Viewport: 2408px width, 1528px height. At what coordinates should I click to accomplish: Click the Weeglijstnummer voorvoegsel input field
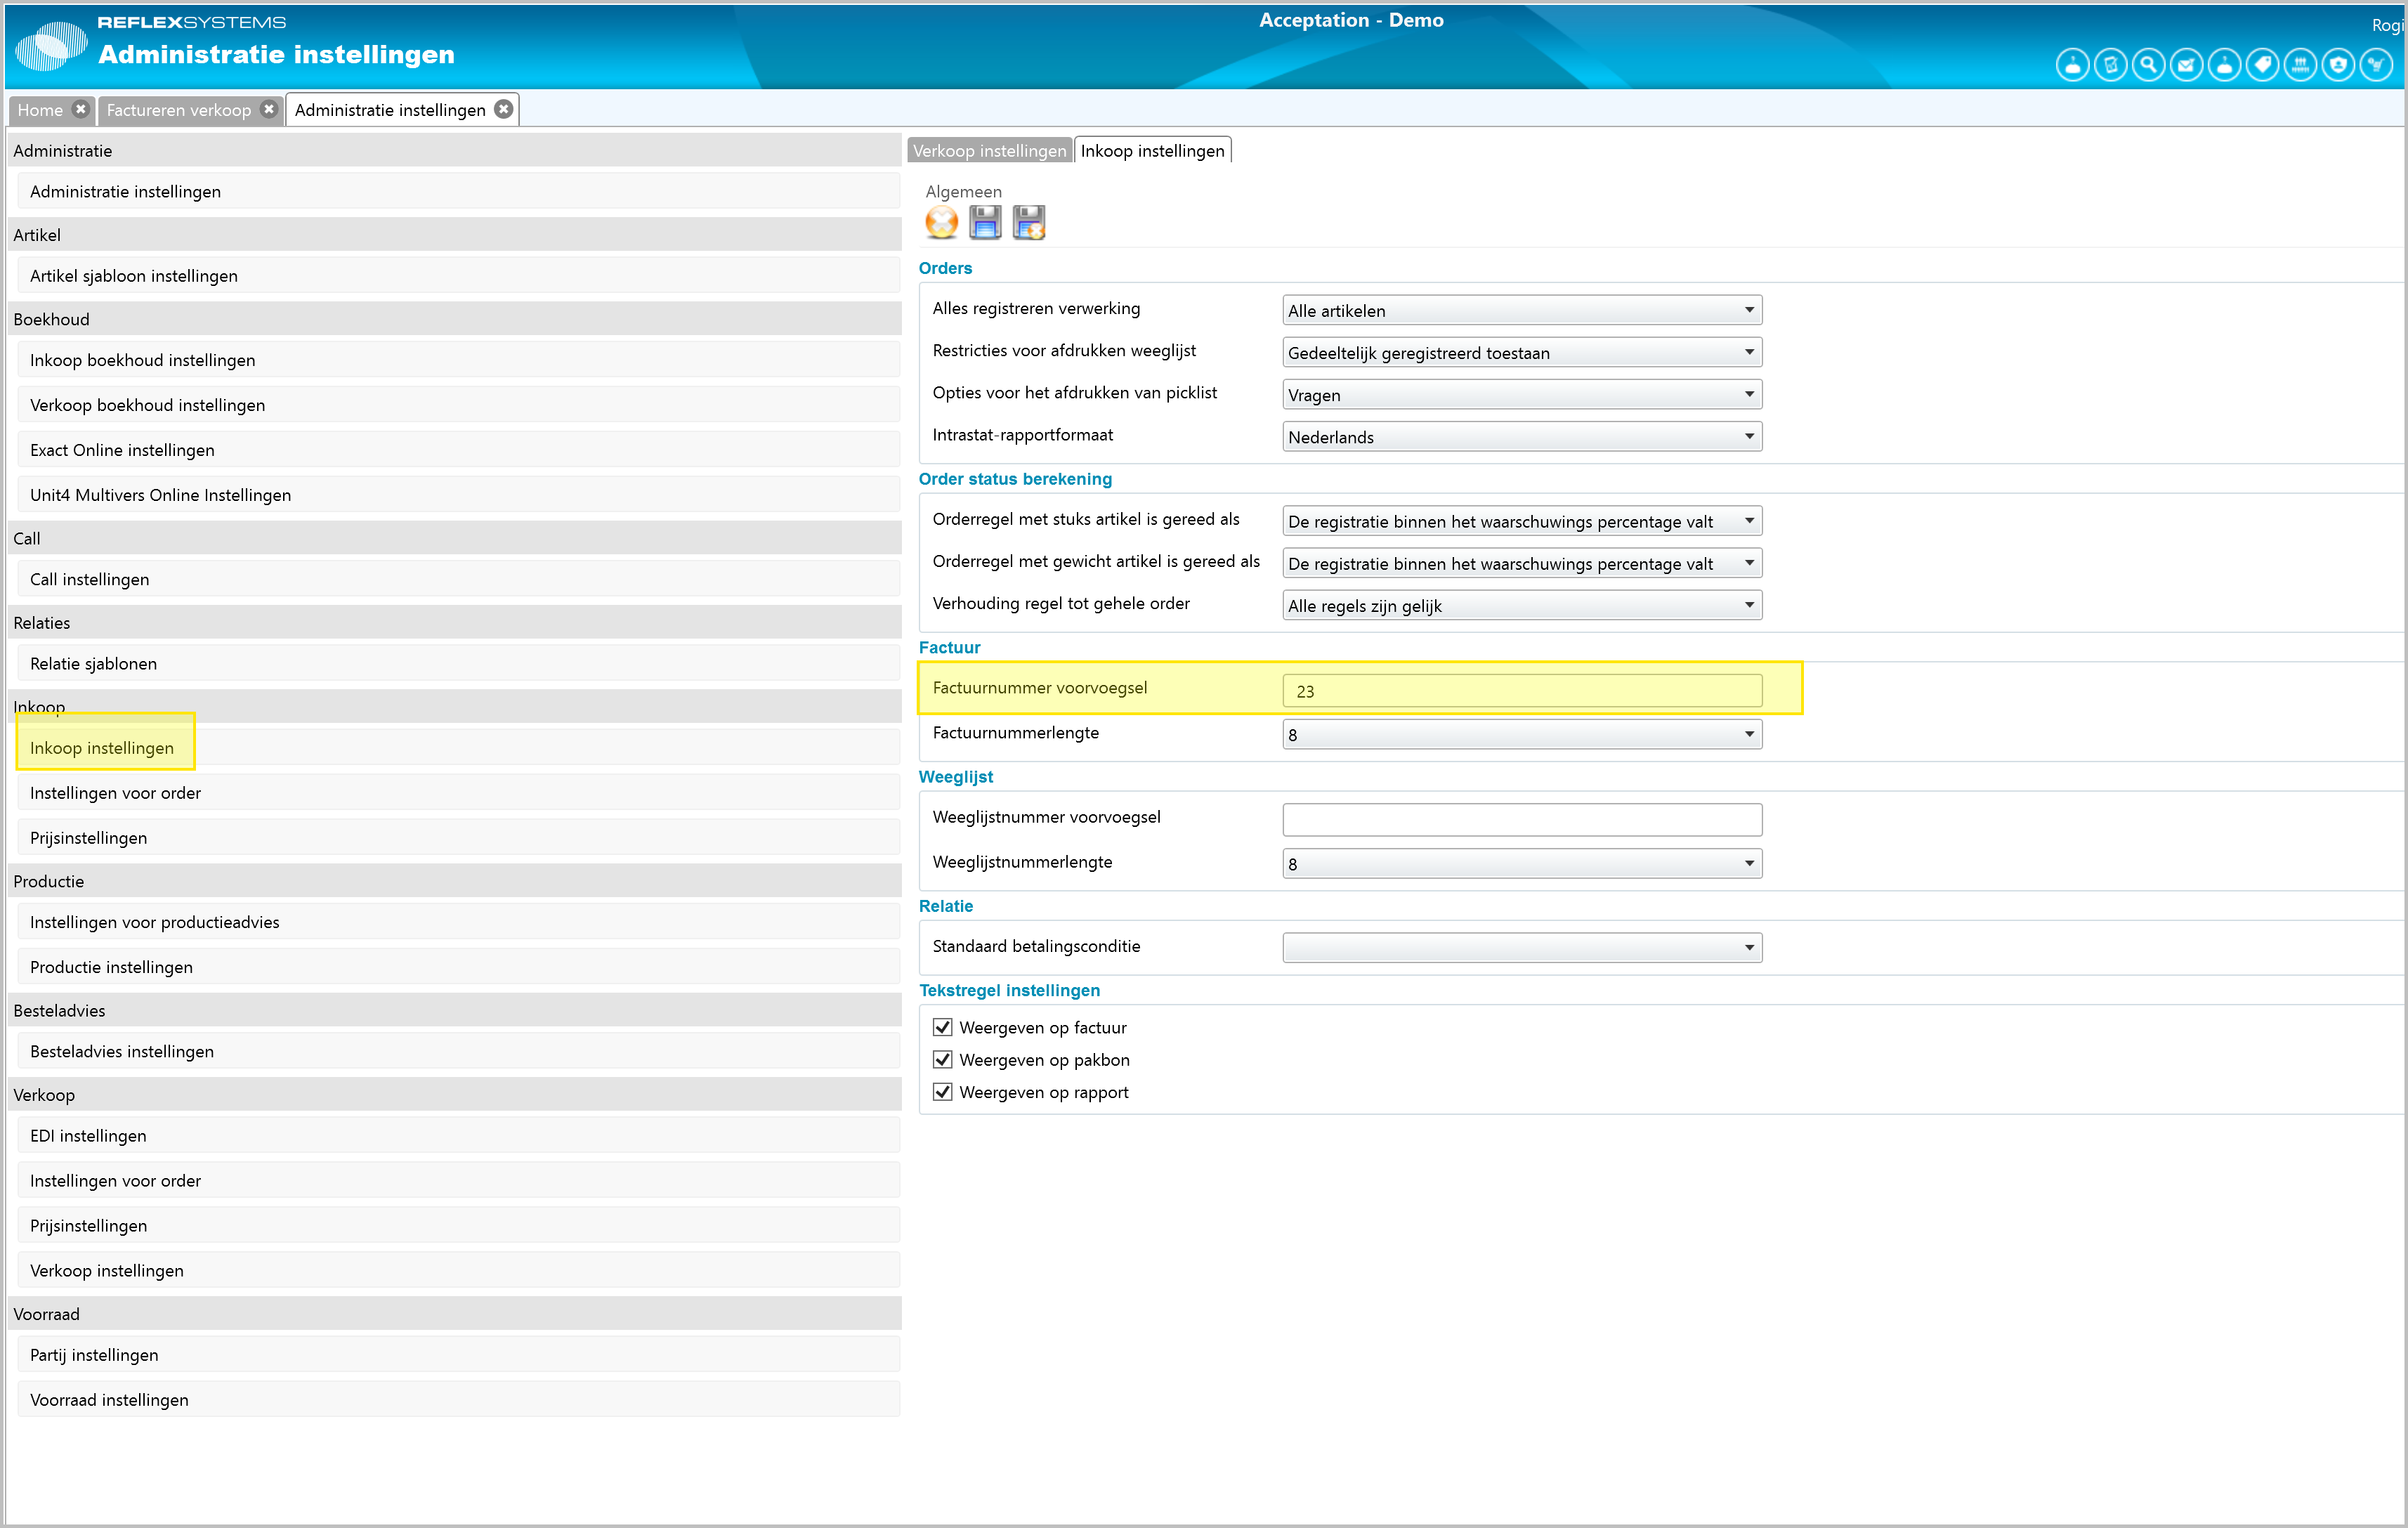[x=1521, y=819]
